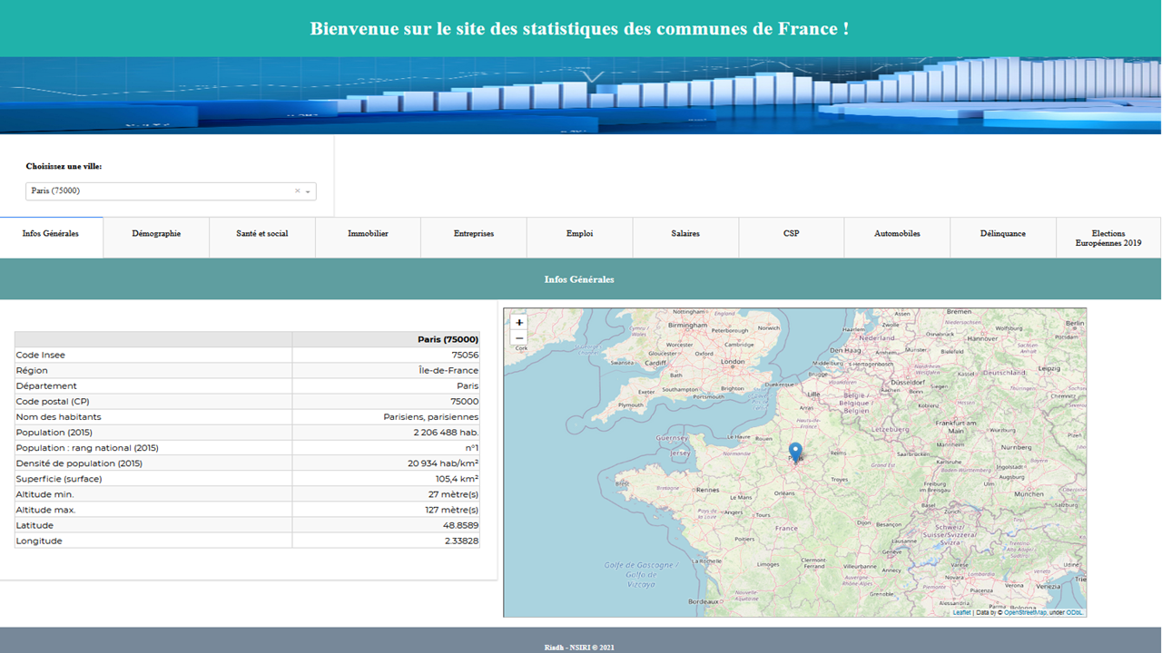The height and width of the screenshot is (653, 1162).
Task: Open the Salaires tab
Action: pyautogui.click(x=685, y=234)
